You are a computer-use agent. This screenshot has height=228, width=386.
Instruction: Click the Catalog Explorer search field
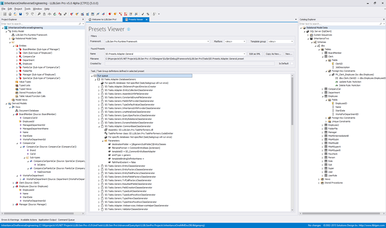[339, 24]
